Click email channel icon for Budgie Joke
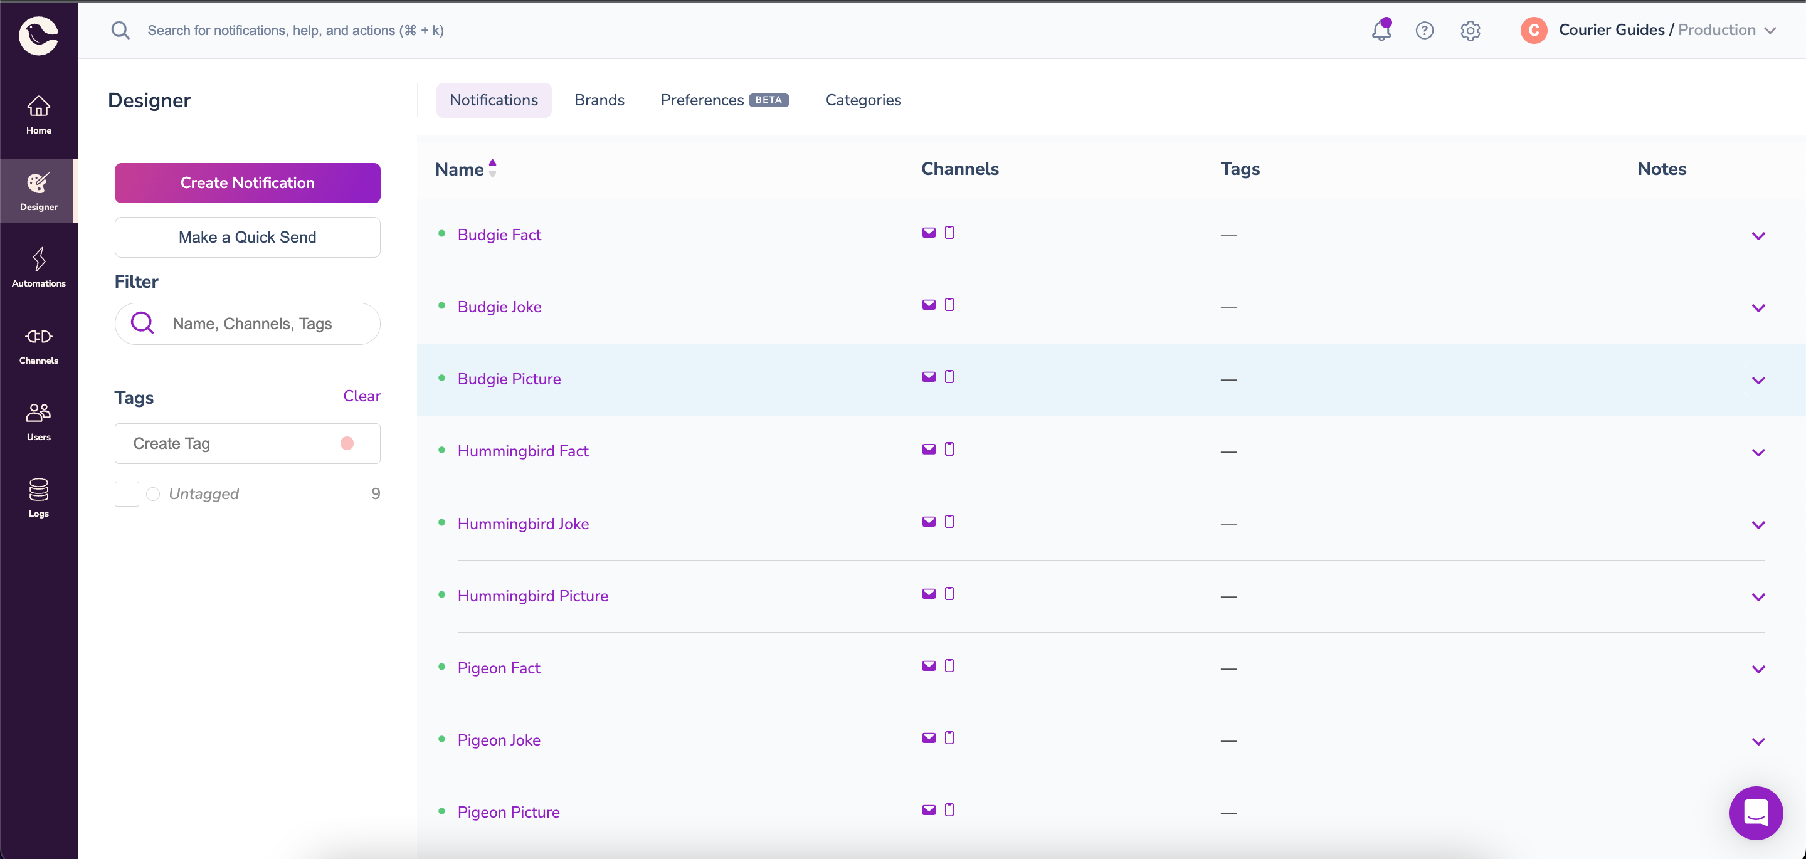Viewport: 1806px width, 859px height. pyautogui.click(x=929, y=305)
